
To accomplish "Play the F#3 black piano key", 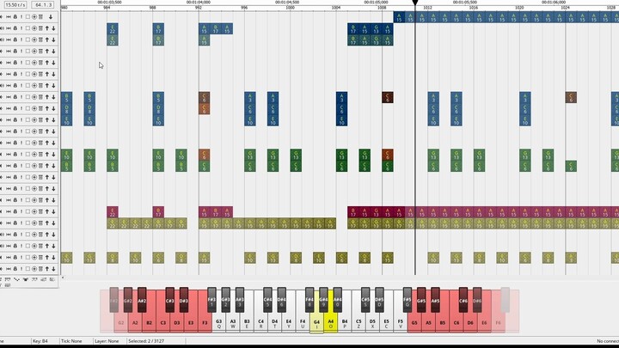I will [x=211, y=300].
